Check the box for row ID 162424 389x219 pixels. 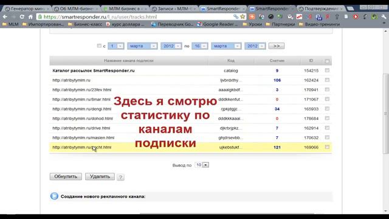tap(327, 80)
